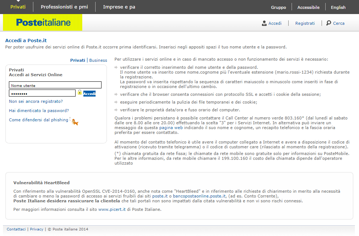Click the Accedi link in the header
359x236 pixels.
click(x=275, y=23)
